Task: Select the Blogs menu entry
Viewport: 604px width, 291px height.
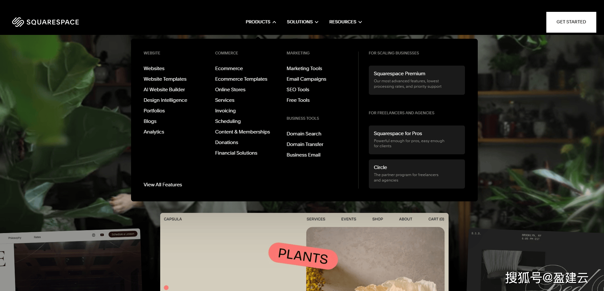Action: click(150, 121)
